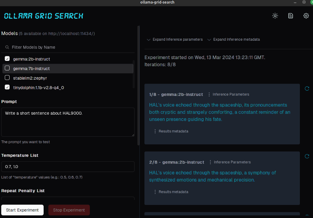Click the Stop Experiment button
The image size is (313, 218).
[x=69, y=210]
